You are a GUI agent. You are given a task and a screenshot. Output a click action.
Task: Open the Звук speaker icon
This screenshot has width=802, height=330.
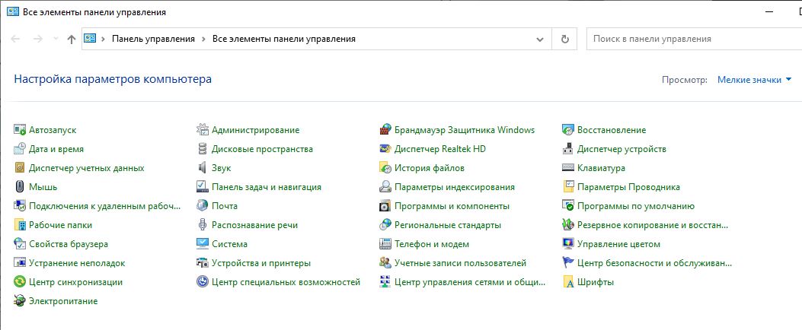pos(203,168)
